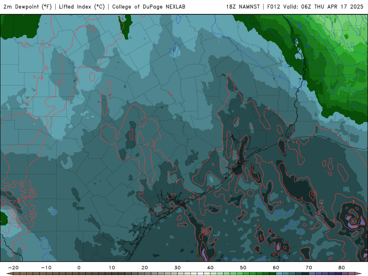
Task: Click the "30" colorbar label
Action: click(x=178, y=268)
